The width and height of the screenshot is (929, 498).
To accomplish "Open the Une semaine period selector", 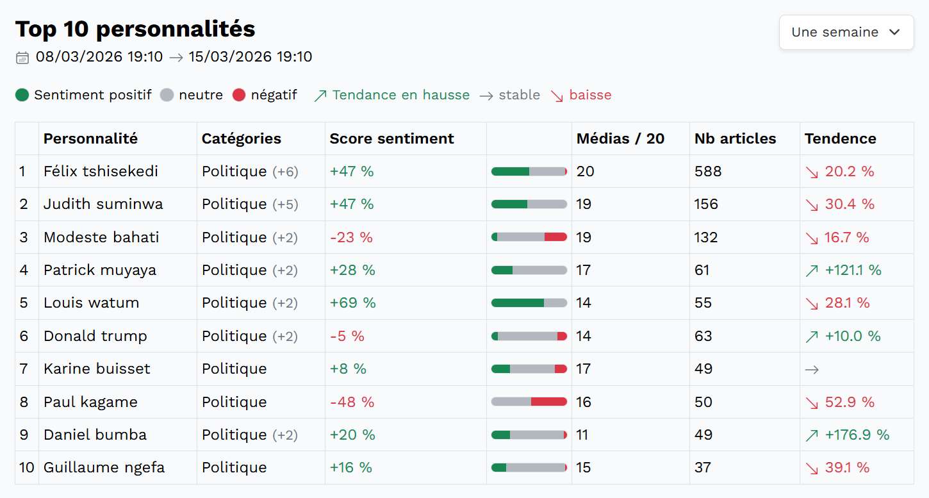I will (846, 32).
